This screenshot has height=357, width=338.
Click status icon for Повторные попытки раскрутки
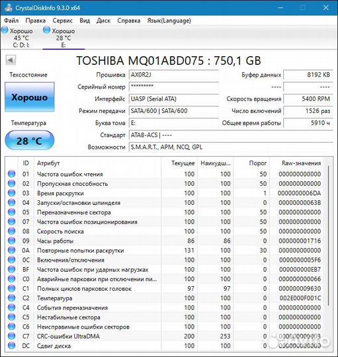click(12, 251)
